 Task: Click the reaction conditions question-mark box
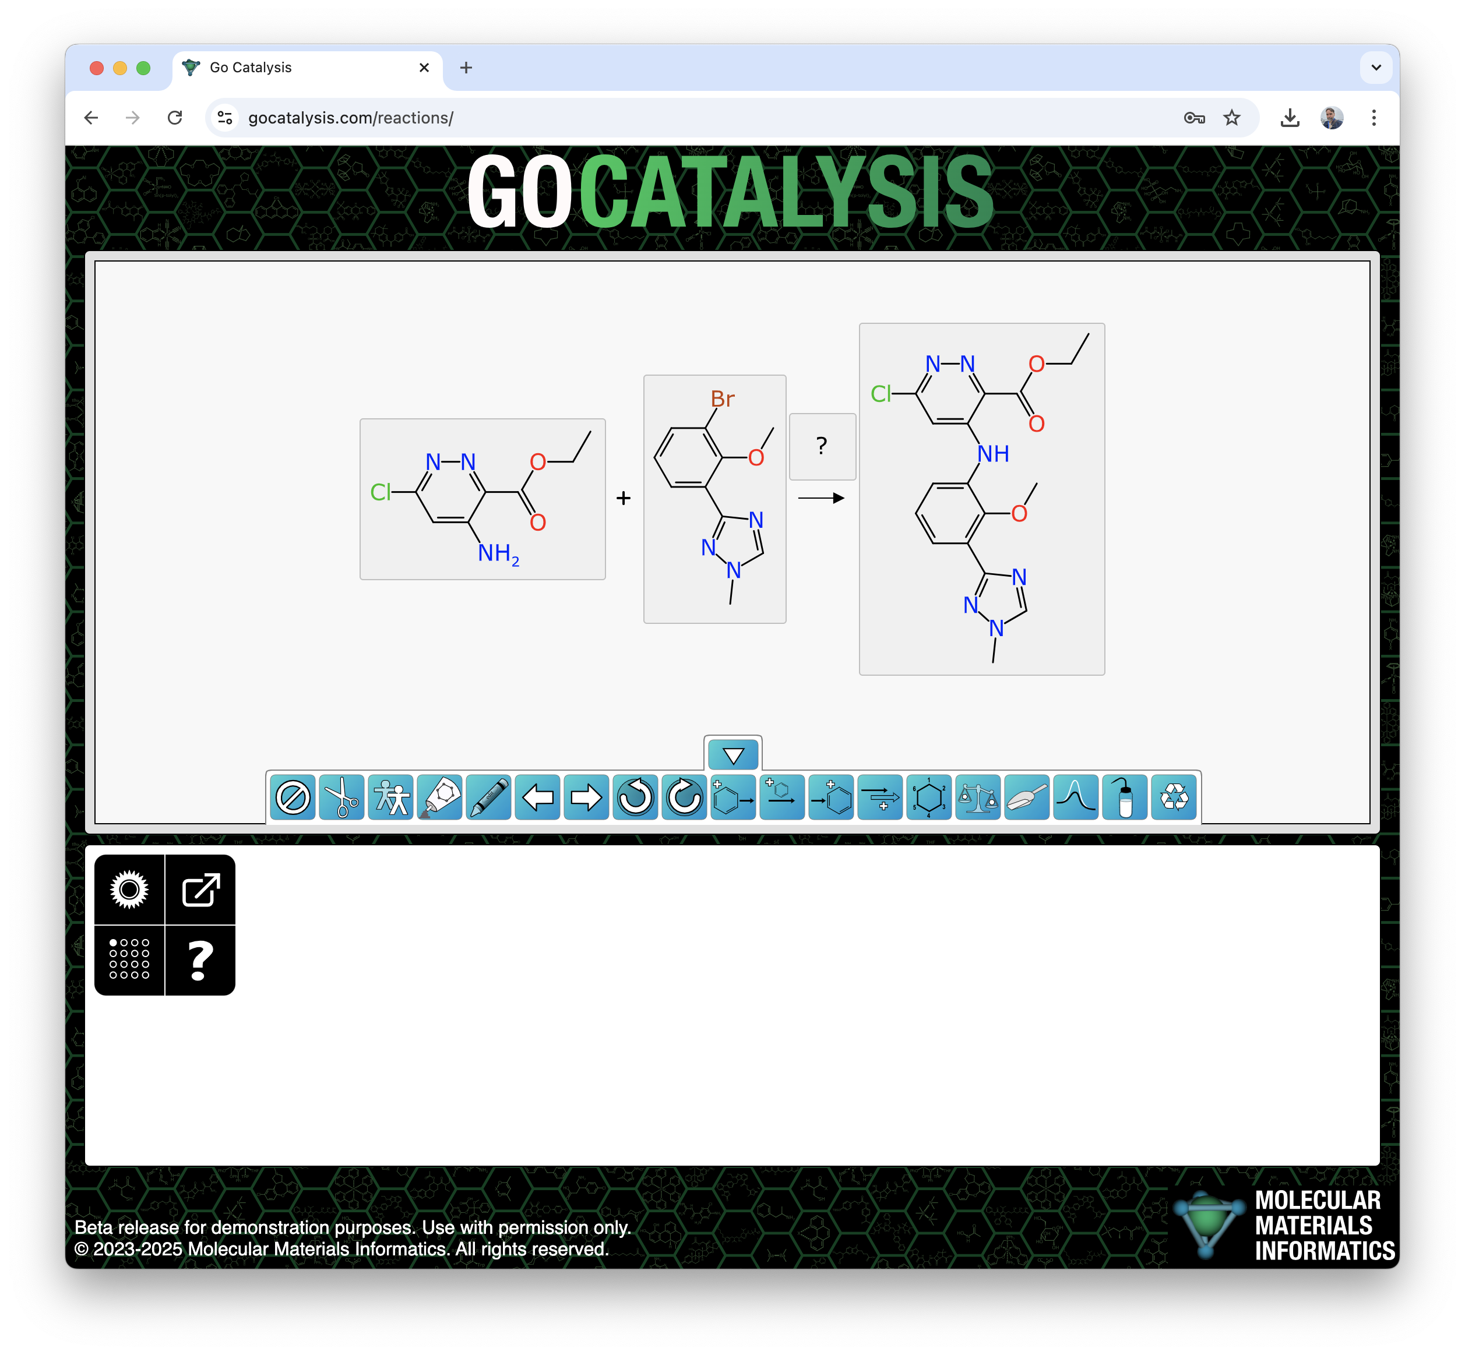(x=822, y=446)
